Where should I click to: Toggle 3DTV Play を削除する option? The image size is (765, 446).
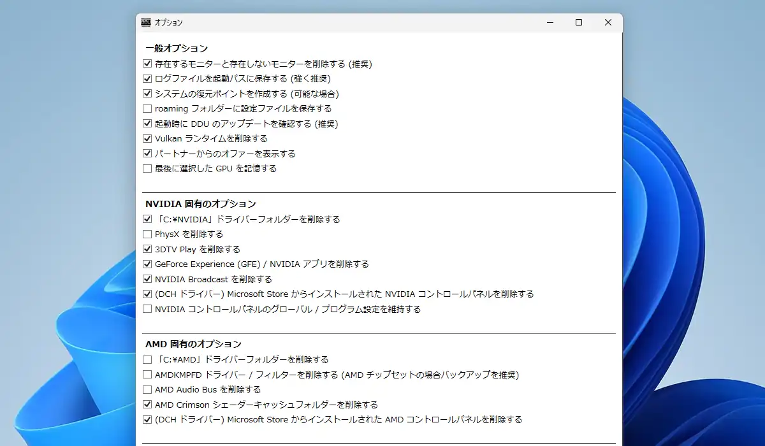(x=148, y=249)
